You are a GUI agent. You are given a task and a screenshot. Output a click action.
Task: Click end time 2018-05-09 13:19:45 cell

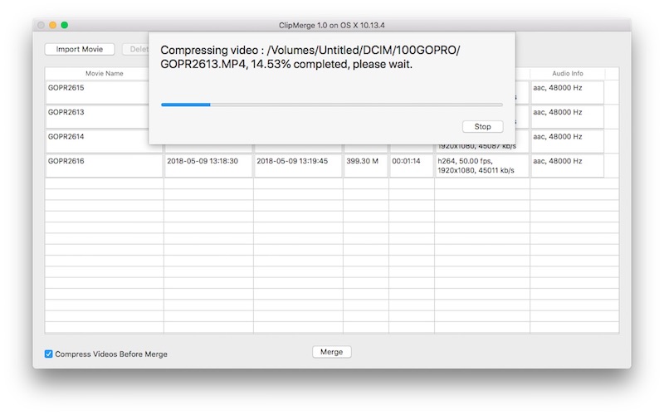point(298,165)
